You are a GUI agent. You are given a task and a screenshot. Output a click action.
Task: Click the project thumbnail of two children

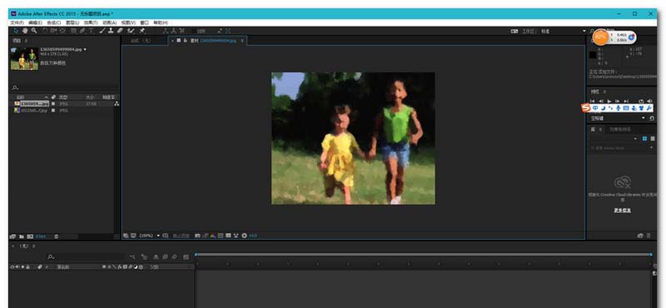pos(24,58)
